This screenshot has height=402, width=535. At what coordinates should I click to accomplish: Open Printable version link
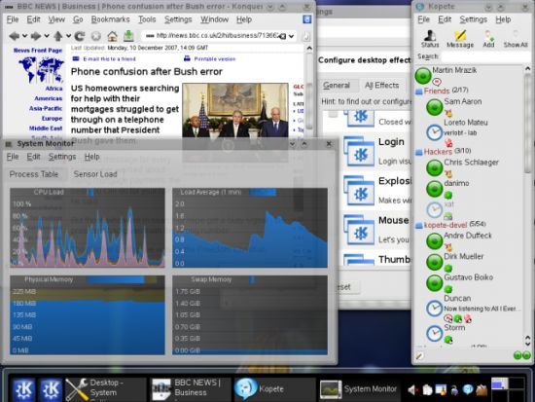click(x=215, y=59)
